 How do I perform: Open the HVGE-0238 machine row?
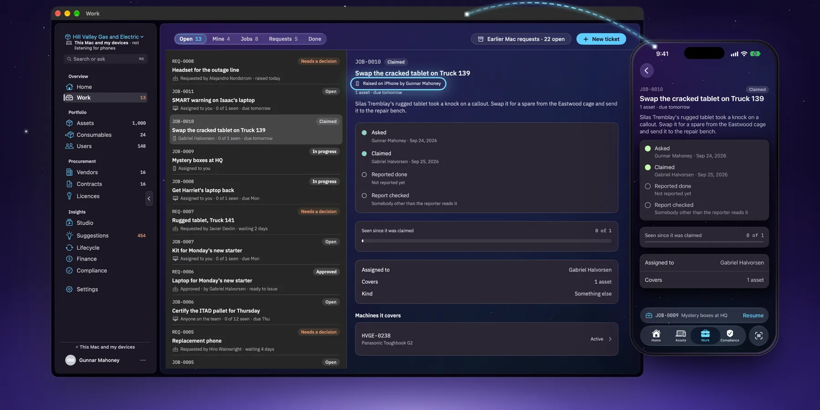[487, 339]
